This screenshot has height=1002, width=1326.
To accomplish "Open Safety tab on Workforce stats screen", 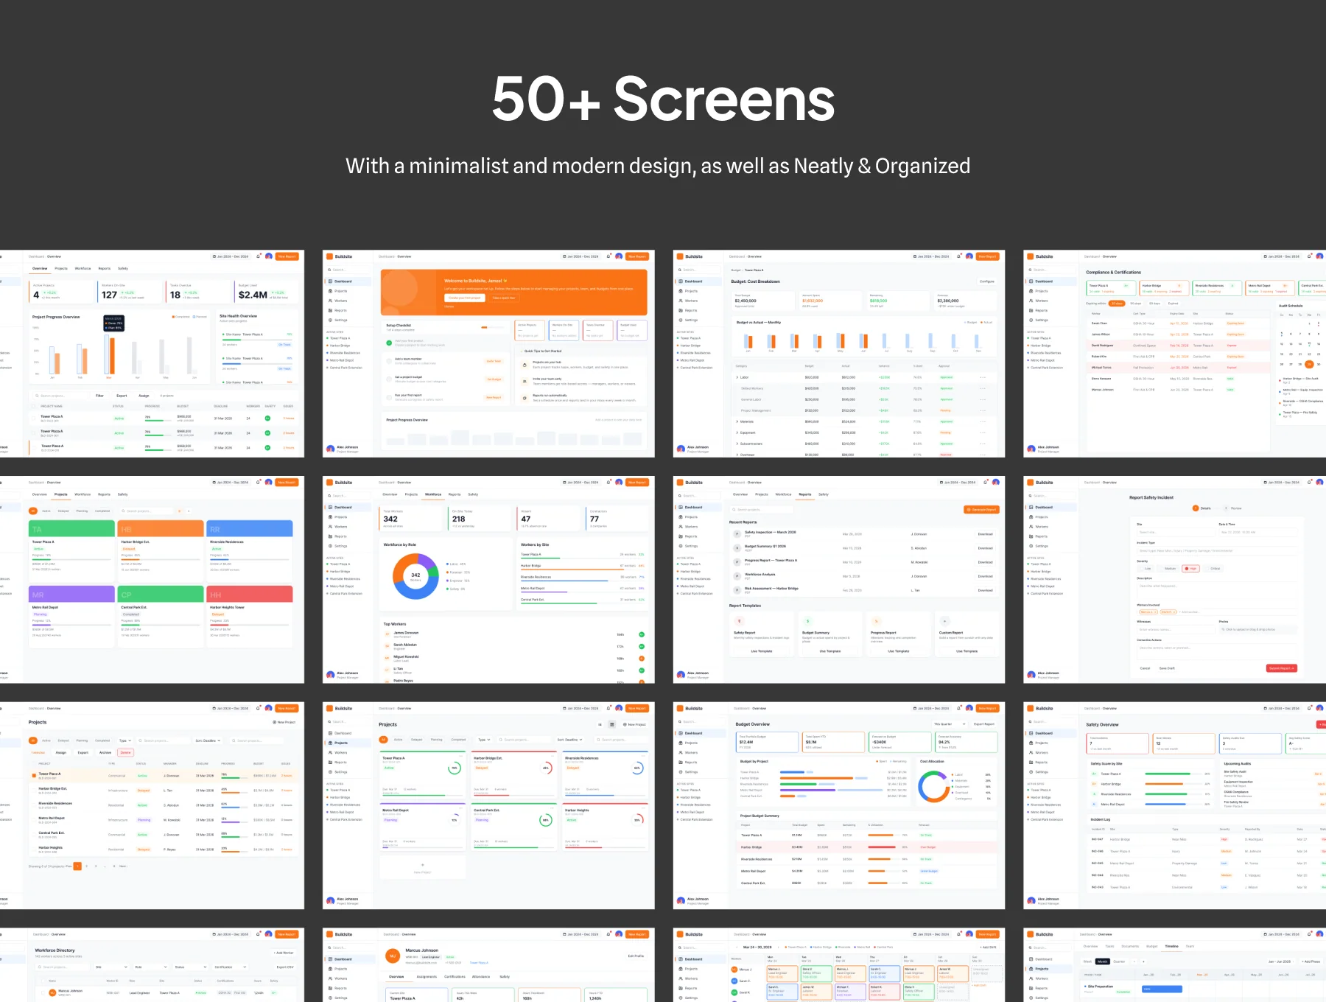I will (473, 494).
